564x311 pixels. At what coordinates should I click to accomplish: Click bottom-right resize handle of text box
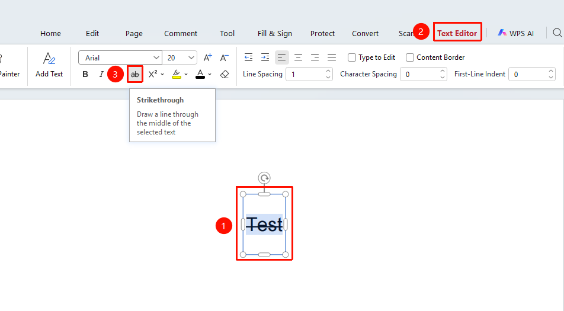pyautogui.click(x=286, y=255)
